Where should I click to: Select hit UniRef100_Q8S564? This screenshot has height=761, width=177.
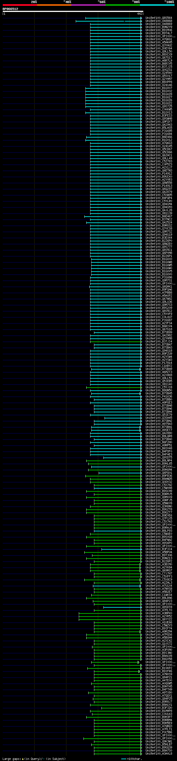click(159, 18)
